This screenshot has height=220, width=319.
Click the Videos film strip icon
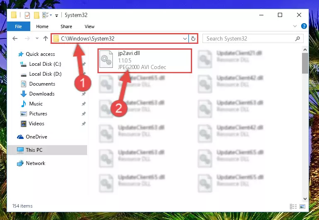24,124
